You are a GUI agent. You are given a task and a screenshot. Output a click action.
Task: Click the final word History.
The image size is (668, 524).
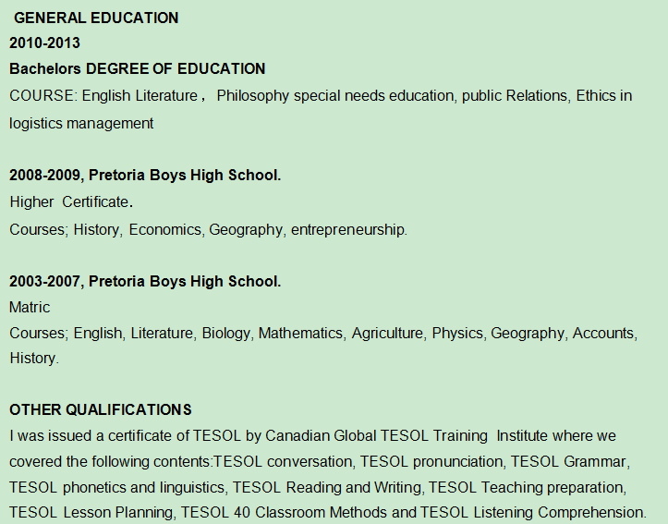coord(33,359)
